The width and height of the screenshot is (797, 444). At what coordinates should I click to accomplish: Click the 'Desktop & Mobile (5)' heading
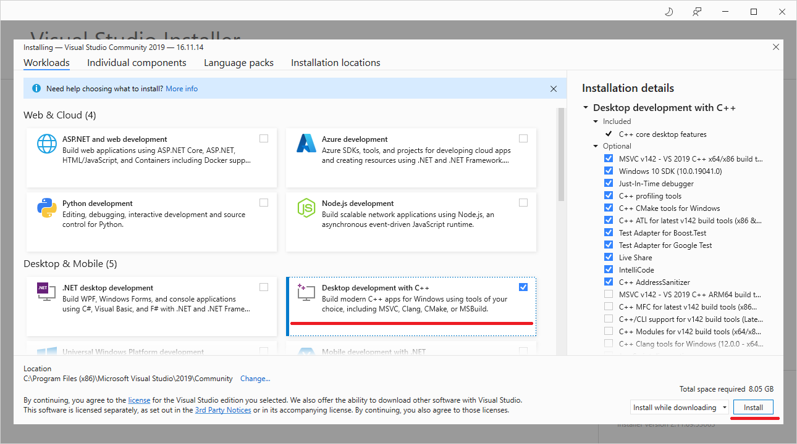coord(70,264)
